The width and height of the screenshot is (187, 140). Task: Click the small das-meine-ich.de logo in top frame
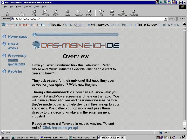23,25
